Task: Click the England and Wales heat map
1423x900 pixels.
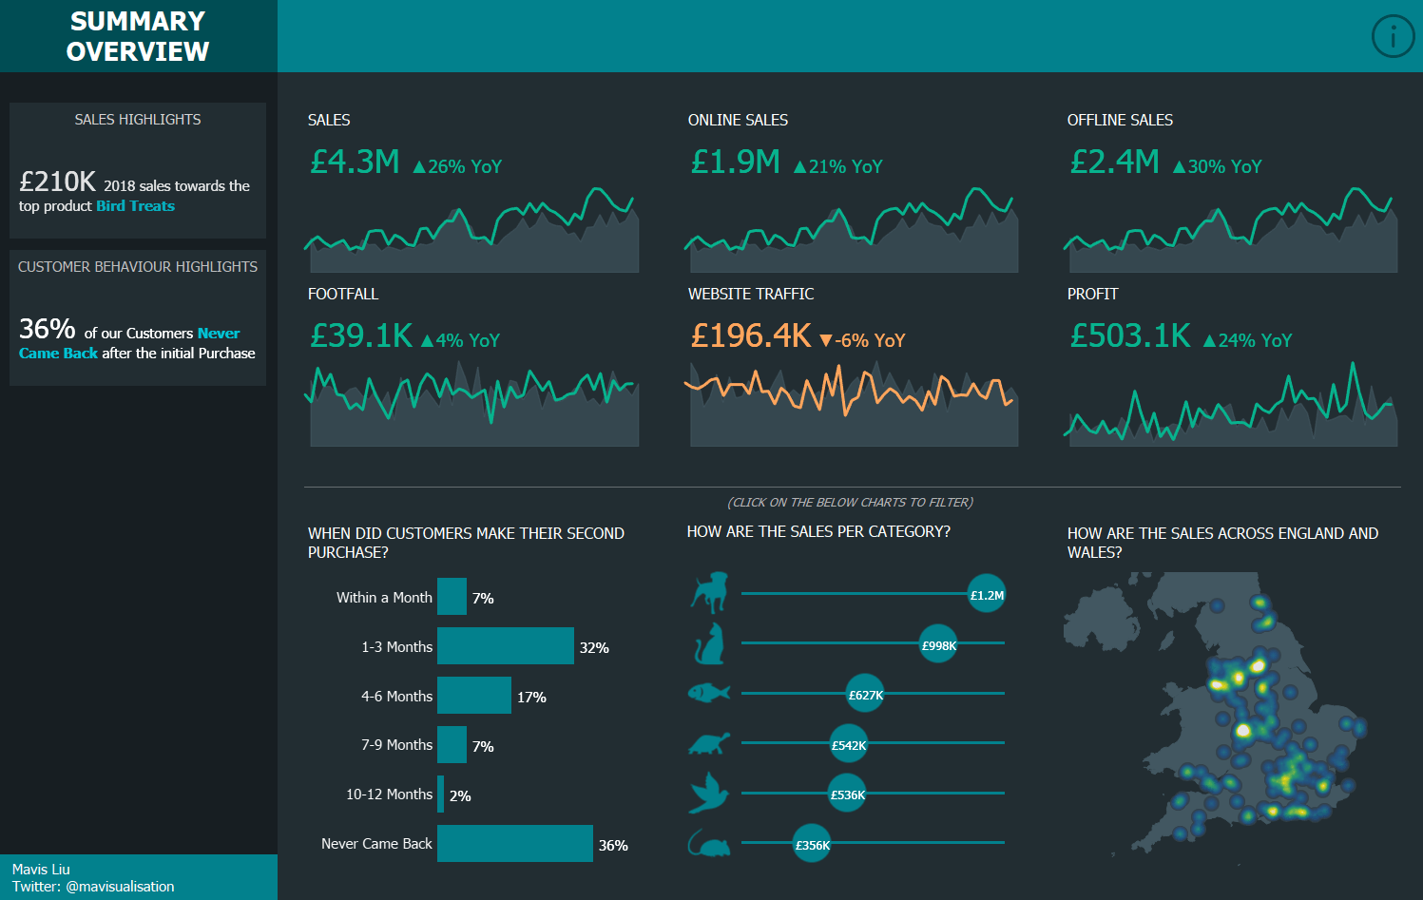Action: 1217,713
